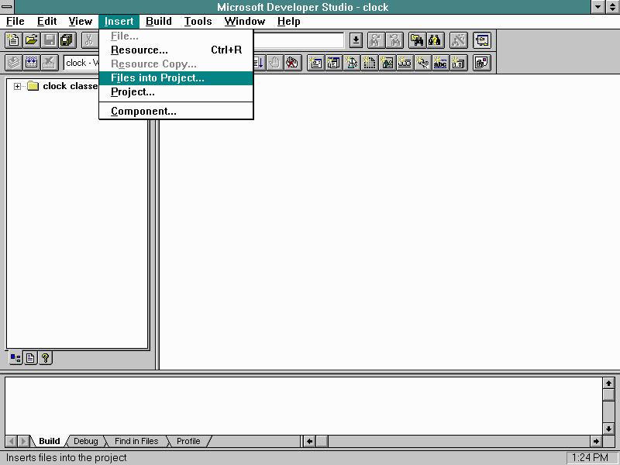This screenshot has width=620, height=465.
Task: Click the abc text control toolbar icon
Action: [x=440, y=63]
